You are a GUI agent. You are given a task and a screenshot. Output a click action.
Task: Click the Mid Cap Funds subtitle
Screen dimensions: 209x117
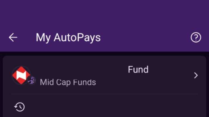click(68, 82)
